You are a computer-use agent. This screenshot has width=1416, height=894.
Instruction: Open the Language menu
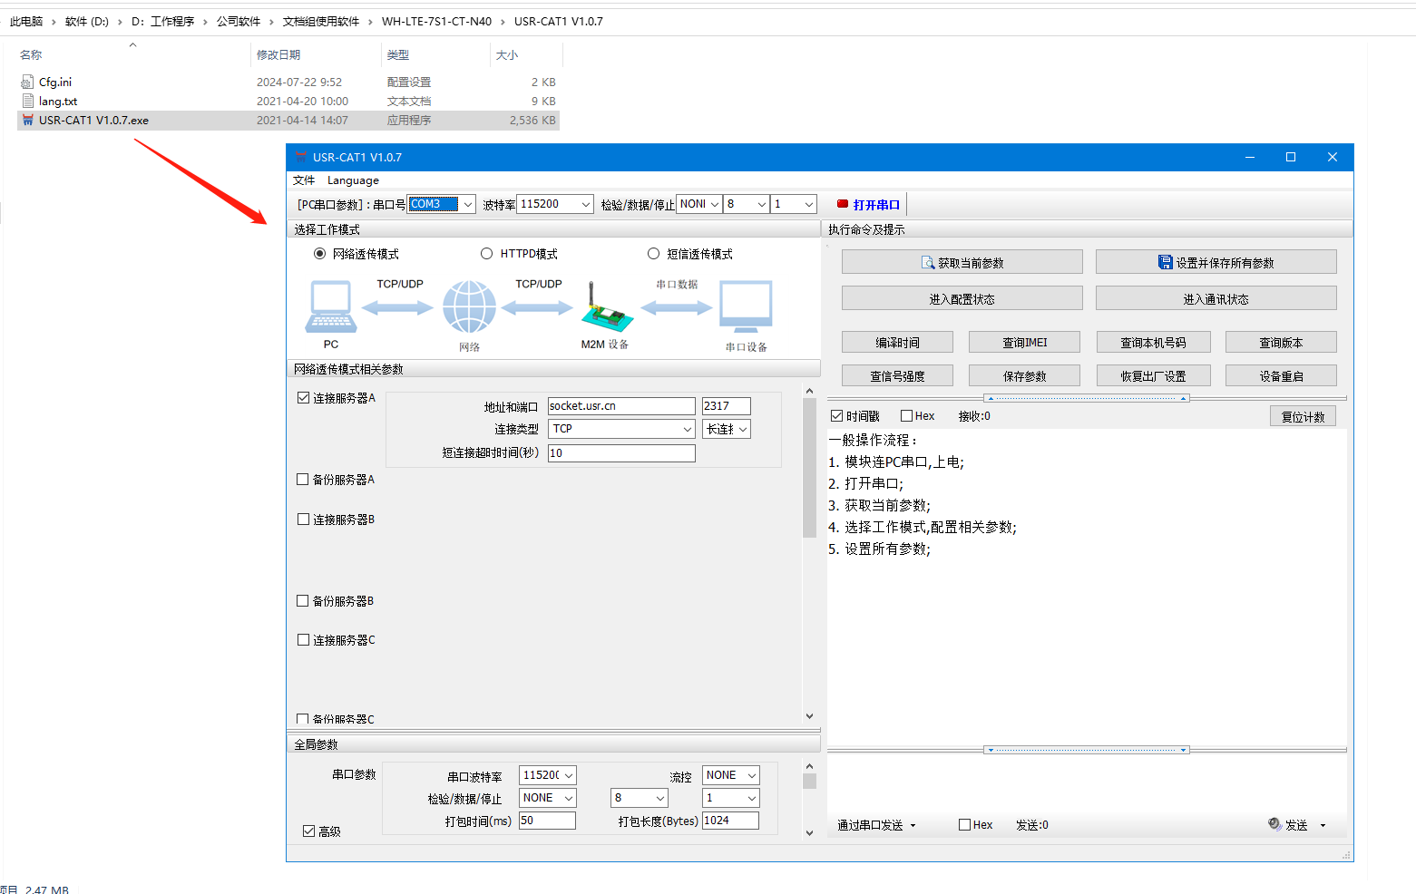point(353,180)
